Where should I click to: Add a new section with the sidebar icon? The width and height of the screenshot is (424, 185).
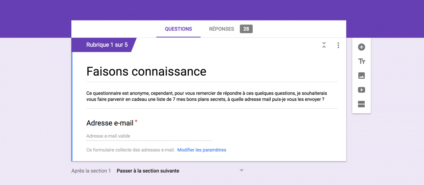[361, 104]
